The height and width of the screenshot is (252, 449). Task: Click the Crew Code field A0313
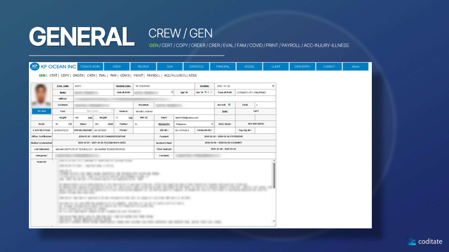tap(94, 86)
